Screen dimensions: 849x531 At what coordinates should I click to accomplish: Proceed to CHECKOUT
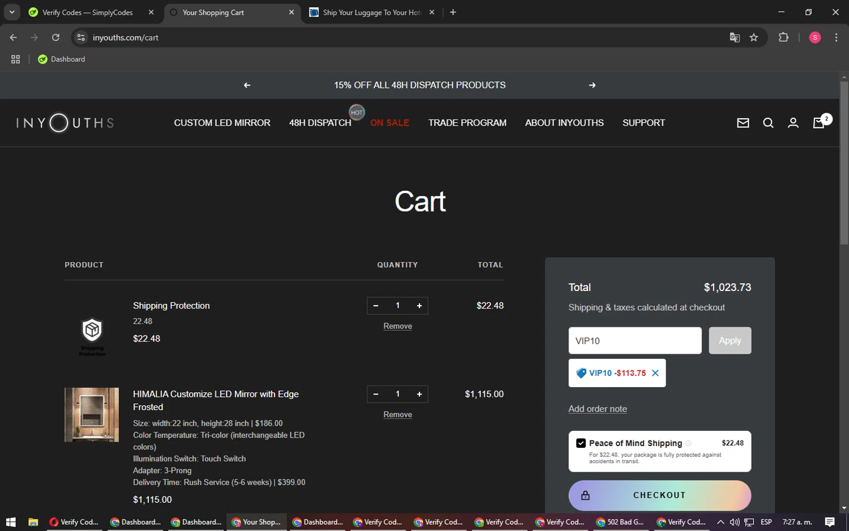(x=659, y=495)
